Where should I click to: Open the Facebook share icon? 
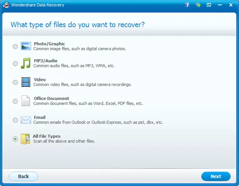tap(187, 5)
